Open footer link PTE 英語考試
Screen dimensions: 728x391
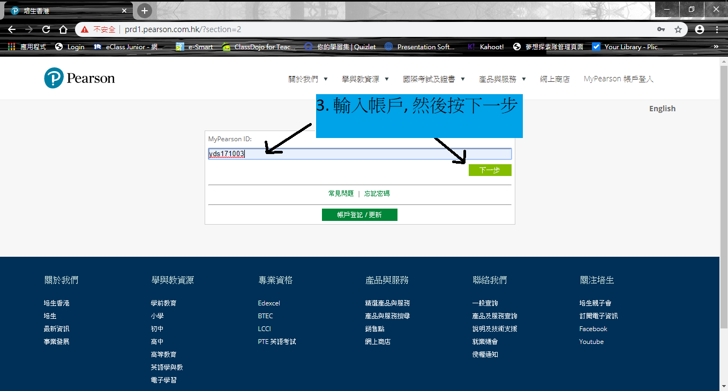(x=277, y=342)
